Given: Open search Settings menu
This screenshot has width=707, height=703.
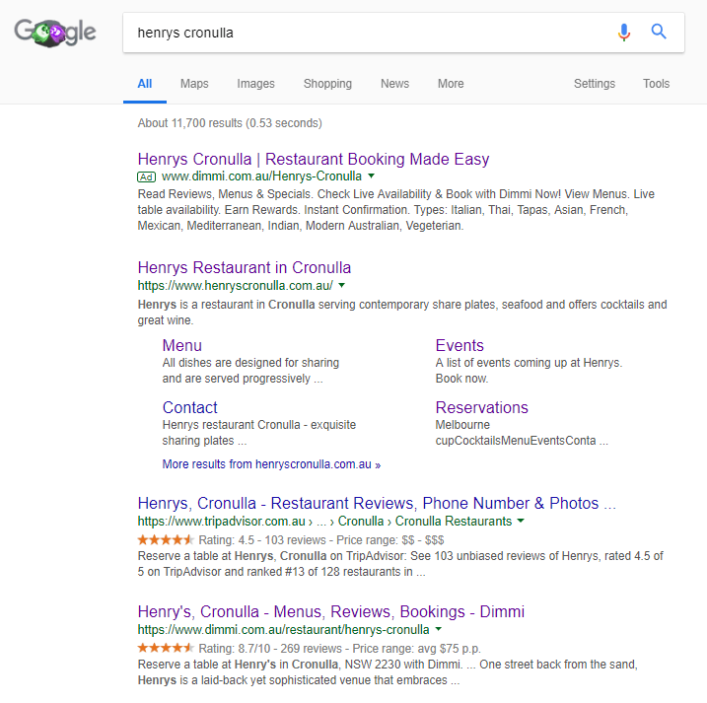Looking at the screenshot, I should [x=595, y=84].
